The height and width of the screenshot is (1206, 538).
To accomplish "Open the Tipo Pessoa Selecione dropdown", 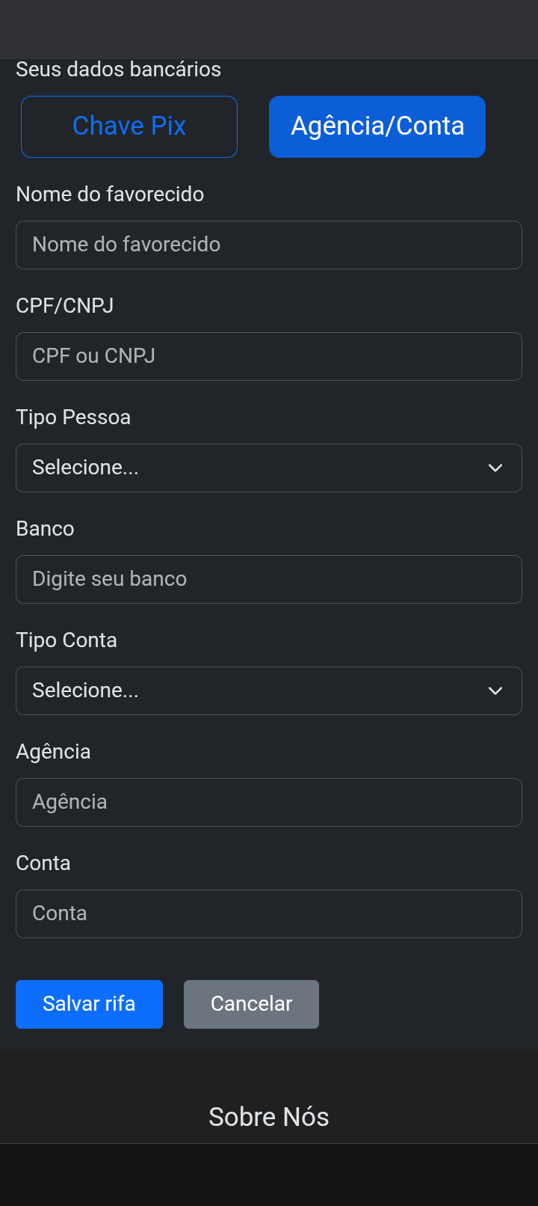I will (x=254, y=468).
